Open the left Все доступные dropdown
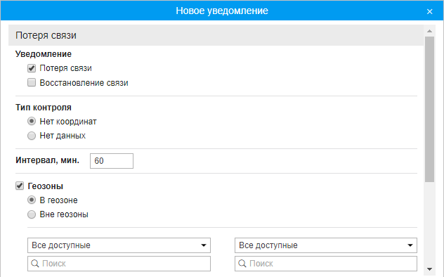Viewport: 444px width, 277px height. (119, 245)
